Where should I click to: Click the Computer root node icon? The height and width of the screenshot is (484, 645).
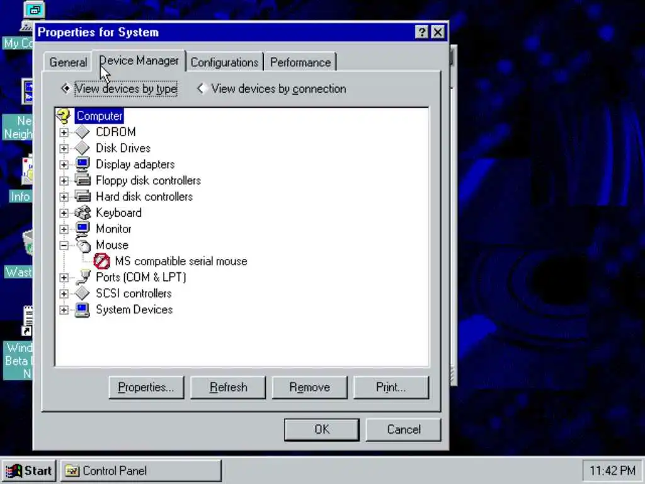click(x=64, y=116)
